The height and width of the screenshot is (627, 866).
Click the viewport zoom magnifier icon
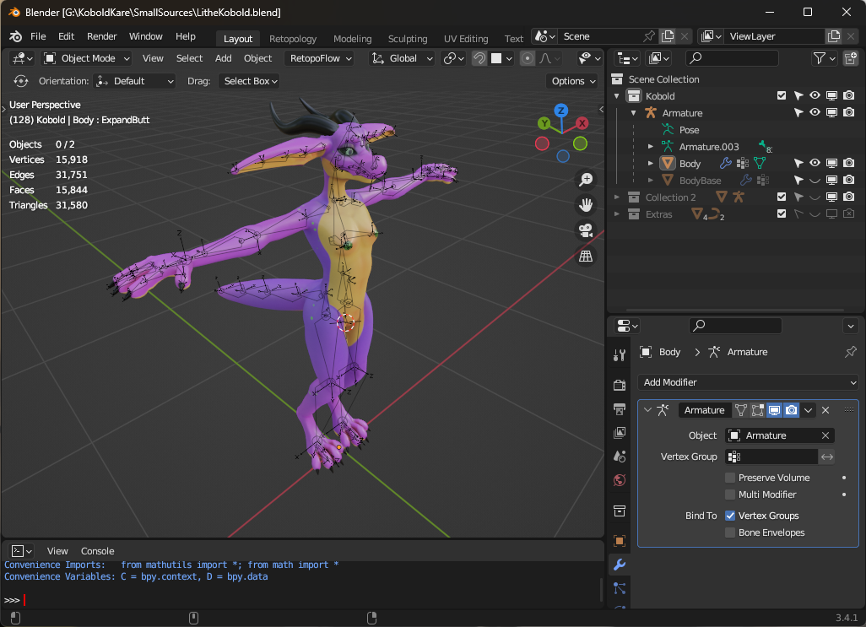(586, 180)
